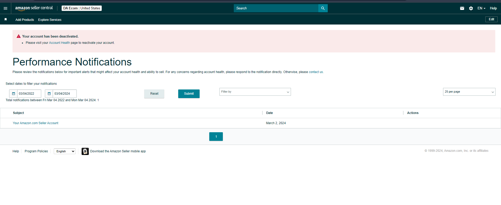Click the Actions column header
This screenshot has width=501, height=205.
pos(413,113)
